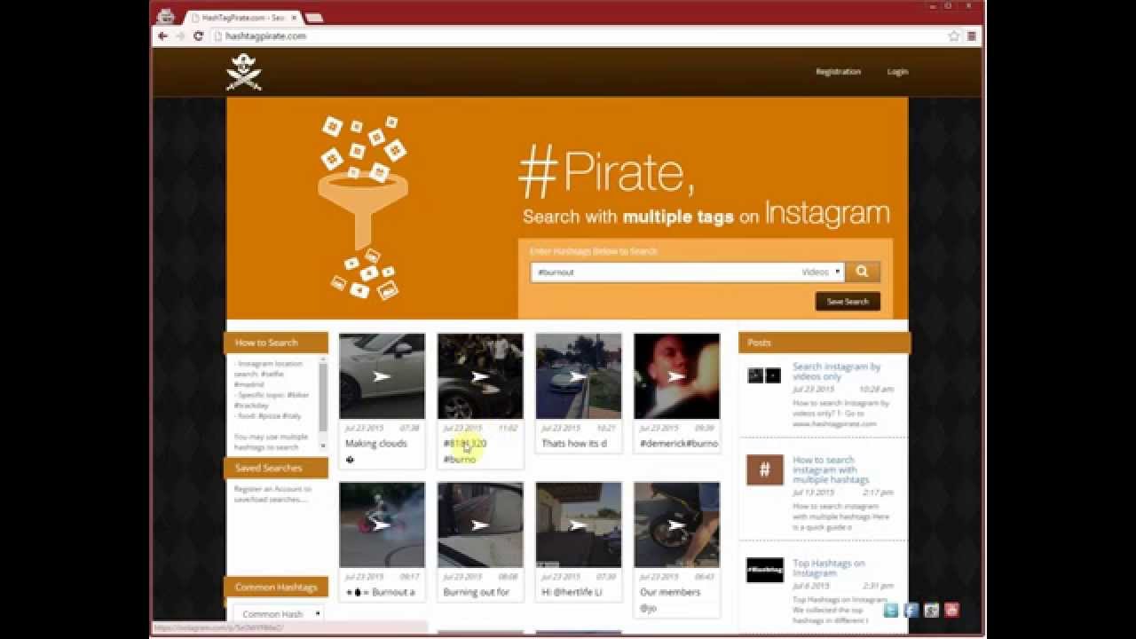The width and height of the screenshot is (1136, 639).
Task: Open the Google Plus social icon
Action: pyautogui.click(x=931, y=610)
